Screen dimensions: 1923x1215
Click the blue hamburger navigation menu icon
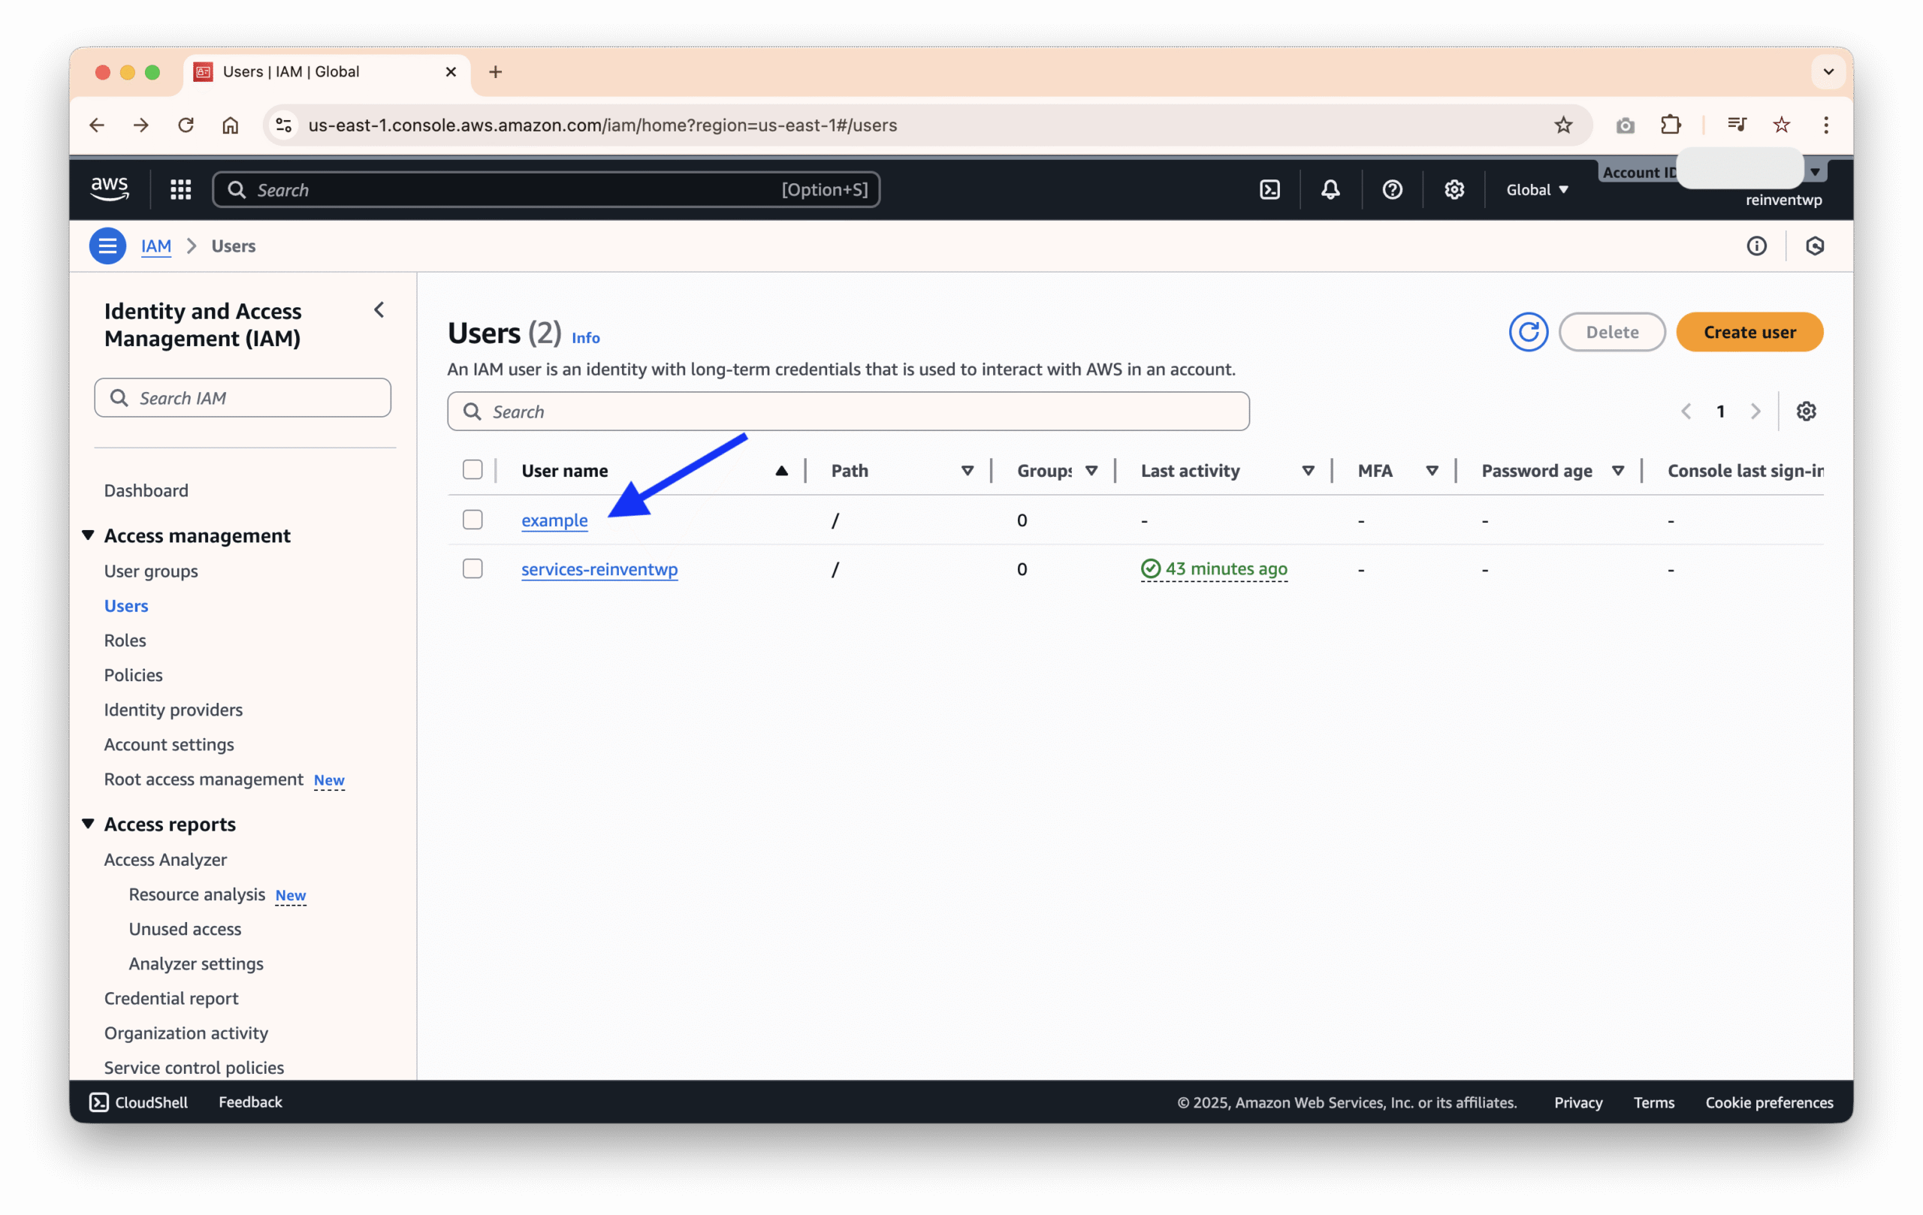(x=107, y=246)
